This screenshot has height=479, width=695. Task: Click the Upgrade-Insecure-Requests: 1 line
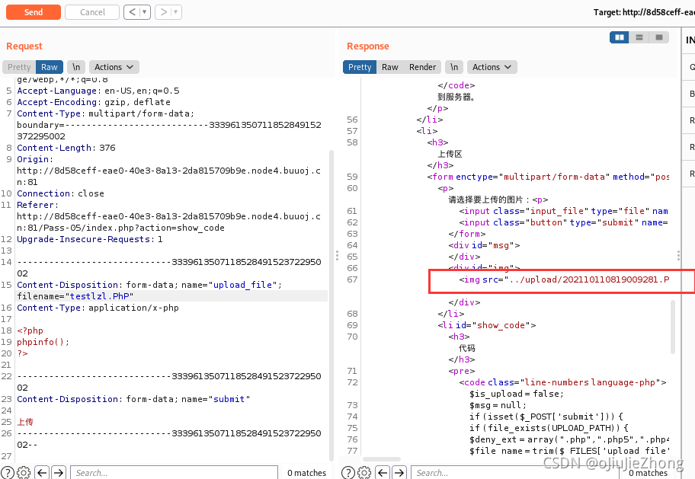89,239
